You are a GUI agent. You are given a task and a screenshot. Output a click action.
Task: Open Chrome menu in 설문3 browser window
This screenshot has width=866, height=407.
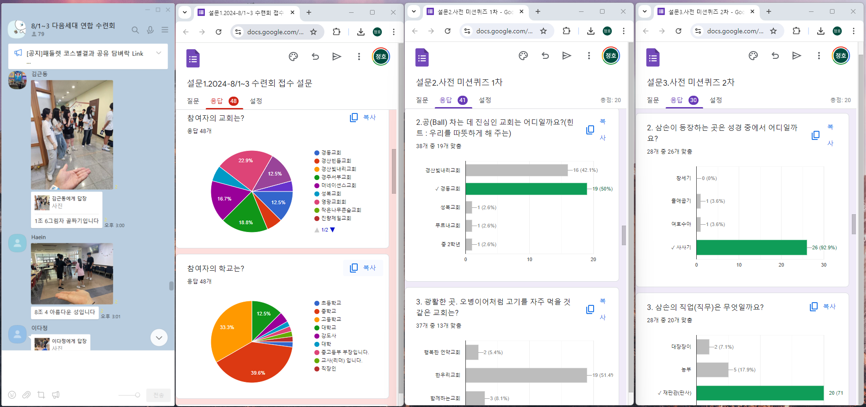click(854, 31)
